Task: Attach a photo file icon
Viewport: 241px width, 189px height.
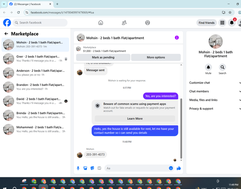Action: coord(85,168)
